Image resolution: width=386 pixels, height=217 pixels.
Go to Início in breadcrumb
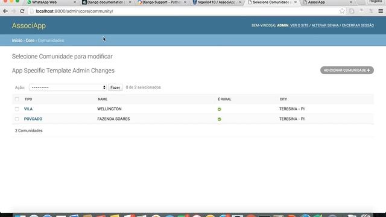pos(17,40)
